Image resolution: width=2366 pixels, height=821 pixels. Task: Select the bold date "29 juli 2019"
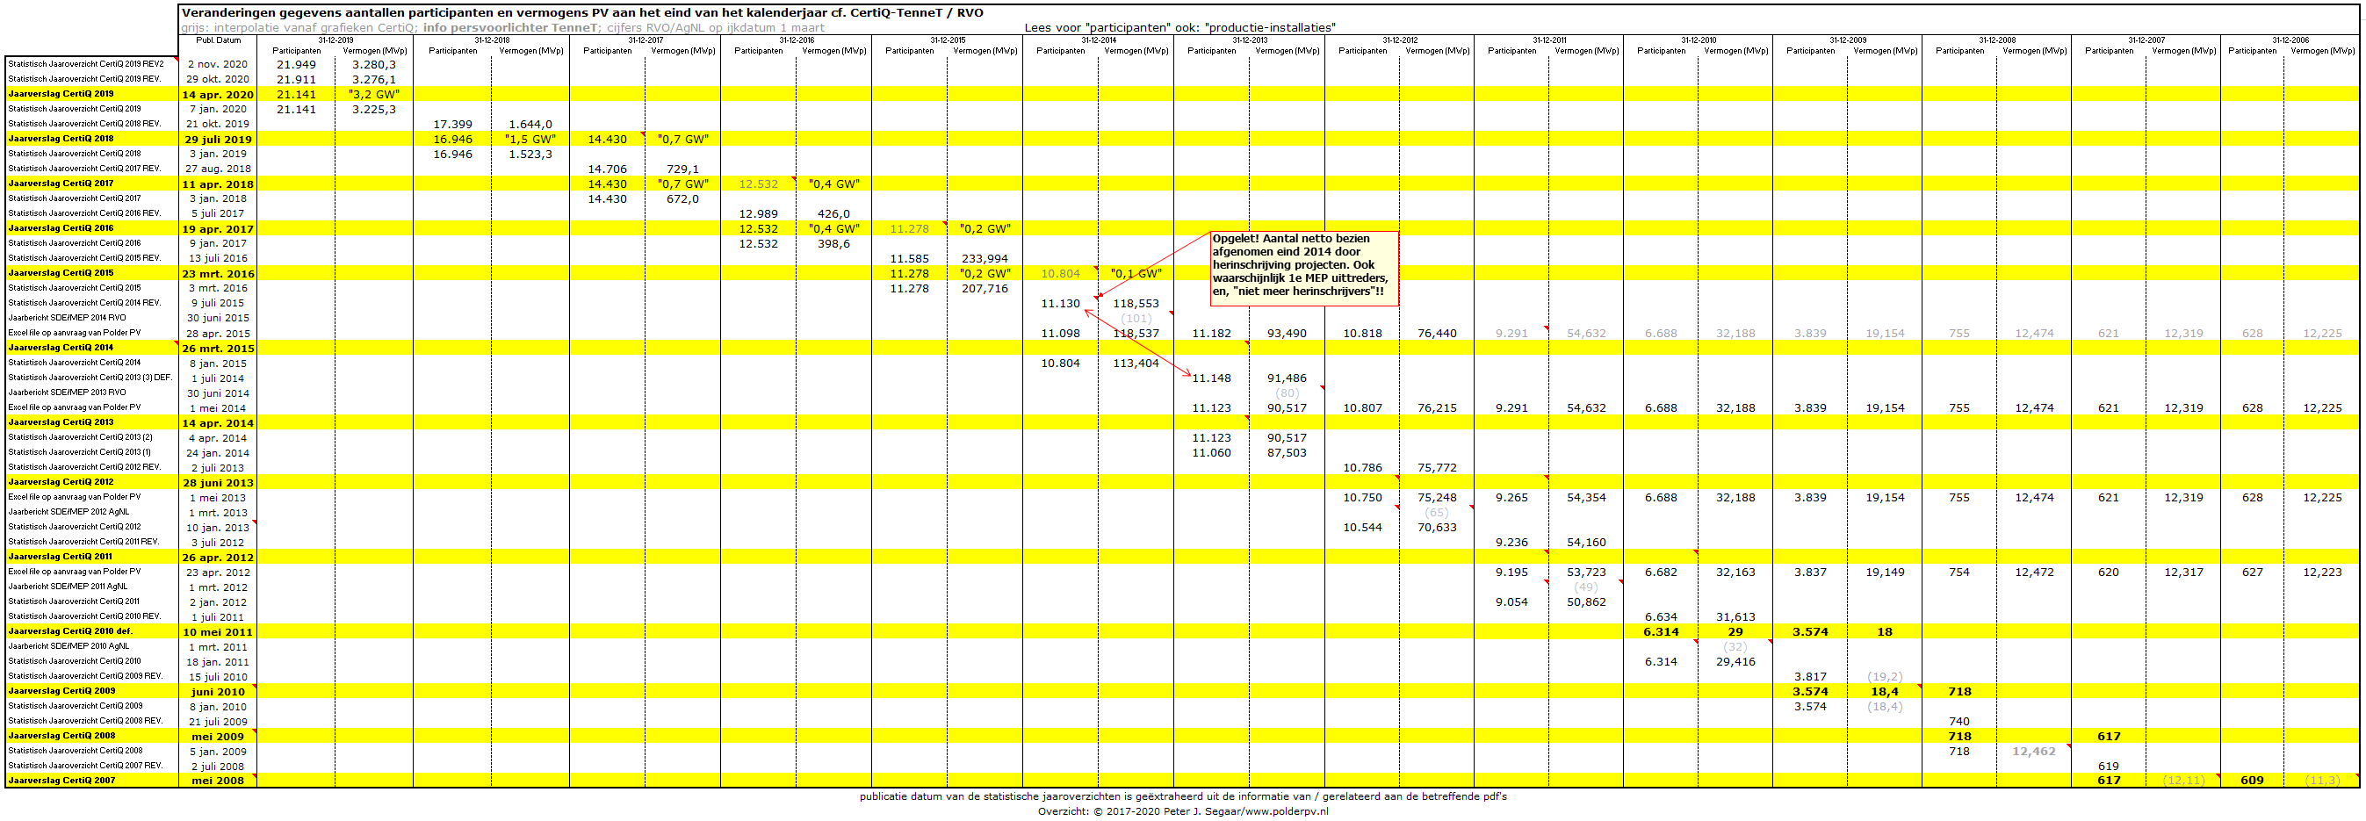click(218, 140)
